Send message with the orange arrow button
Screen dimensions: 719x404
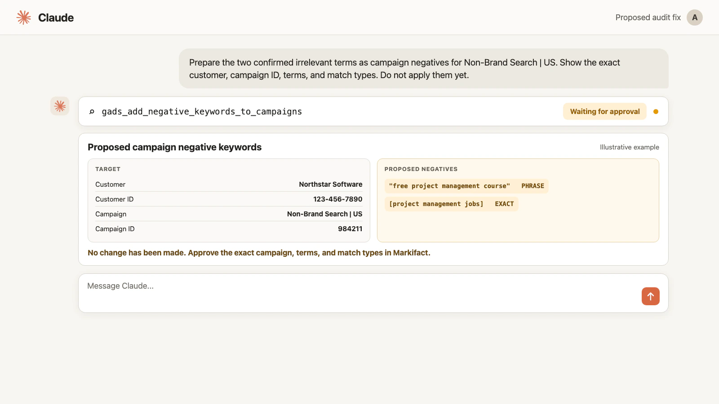click(651, 296)
